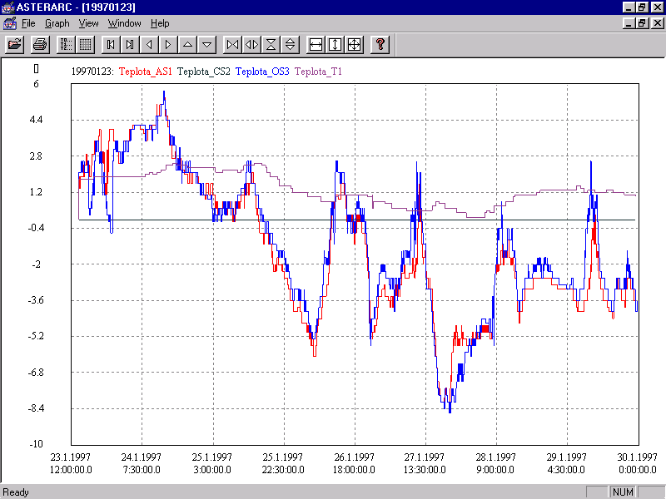666x499 pixels.
Task: Jump to the end of the record
Action: [x=130, y=44]
